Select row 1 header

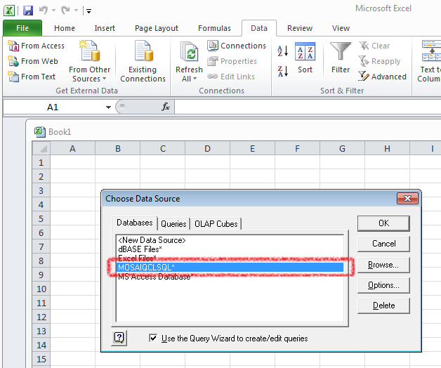click(x=41, y=162)
